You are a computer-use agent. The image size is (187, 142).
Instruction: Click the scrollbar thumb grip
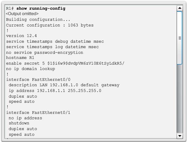pos(180,38)
